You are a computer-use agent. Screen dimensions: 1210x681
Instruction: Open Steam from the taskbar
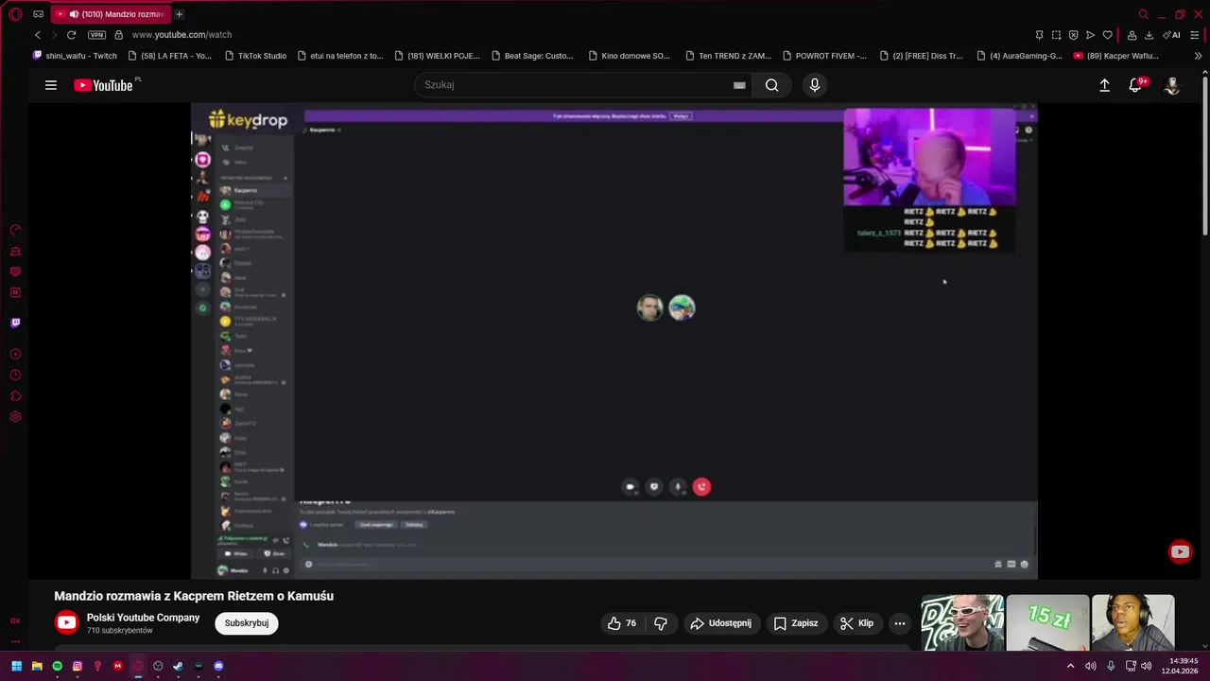[178, 666]
